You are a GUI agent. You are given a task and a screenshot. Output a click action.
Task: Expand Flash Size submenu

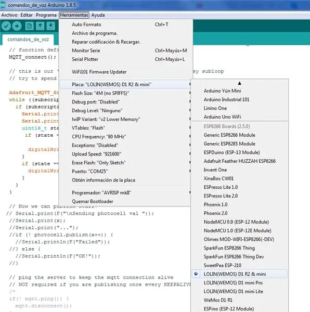click(x=125, y=93)
